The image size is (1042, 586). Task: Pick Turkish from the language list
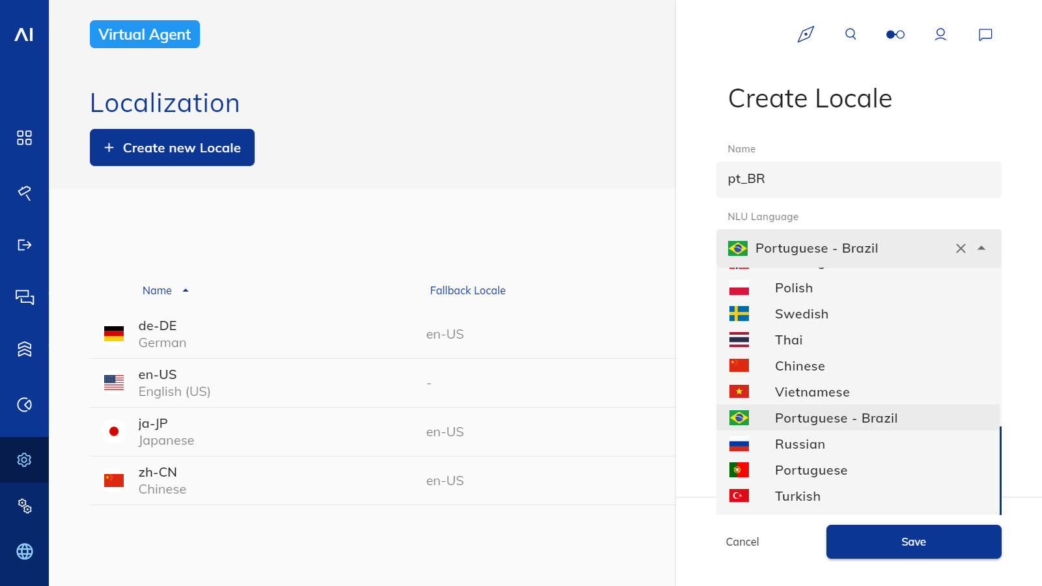[x=797, y=496]
